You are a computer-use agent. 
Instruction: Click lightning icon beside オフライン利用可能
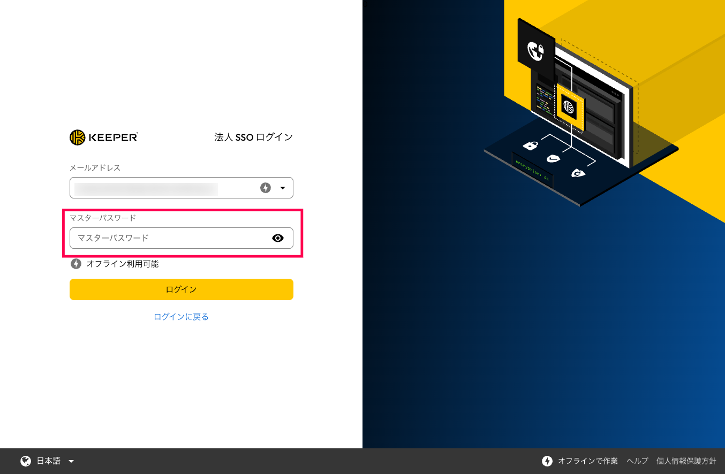click(x=76, y=264)
